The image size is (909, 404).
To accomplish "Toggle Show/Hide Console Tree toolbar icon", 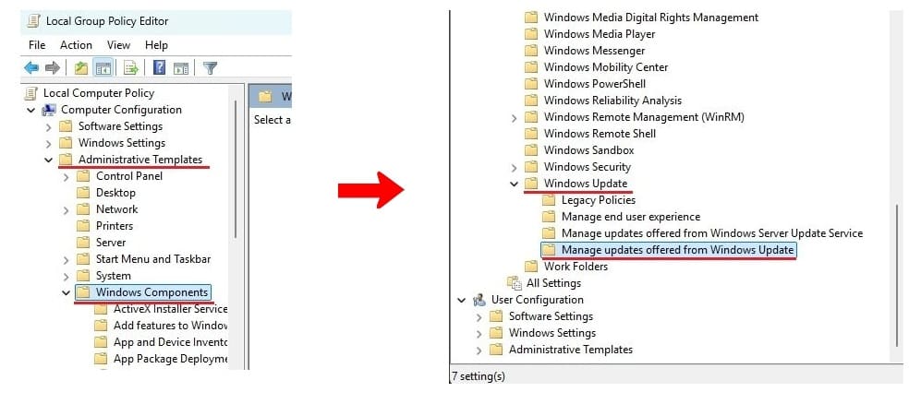I will click(103, 68).
